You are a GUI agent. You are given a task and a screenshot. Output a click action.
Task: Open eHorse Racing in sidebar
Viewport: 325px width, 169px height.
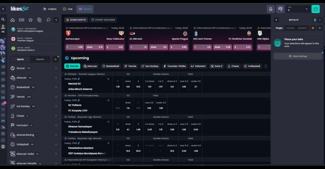[34, 135]
